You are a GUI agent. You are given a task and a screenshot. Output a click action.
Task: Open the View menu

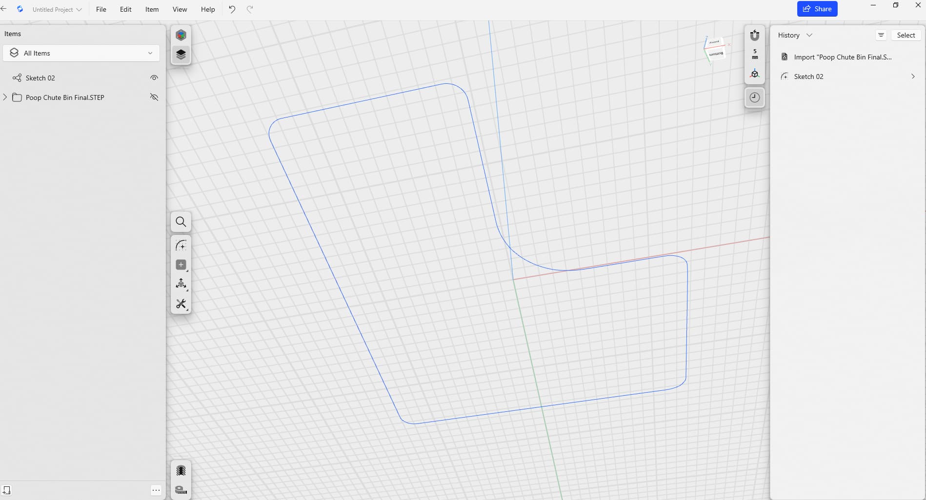click(180, 9)
